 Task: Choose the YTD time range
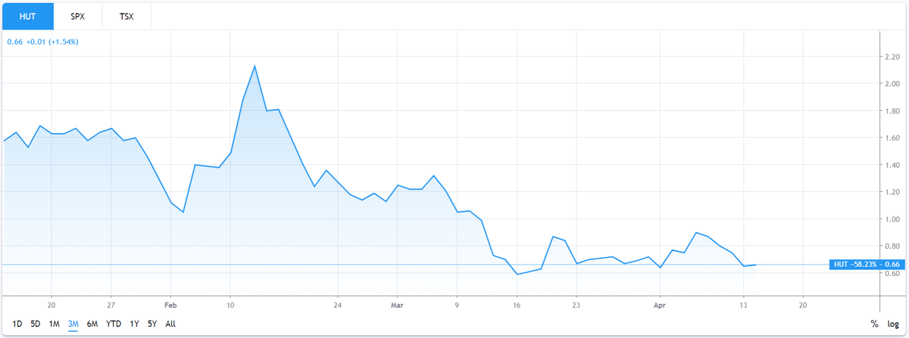point(114,324)
